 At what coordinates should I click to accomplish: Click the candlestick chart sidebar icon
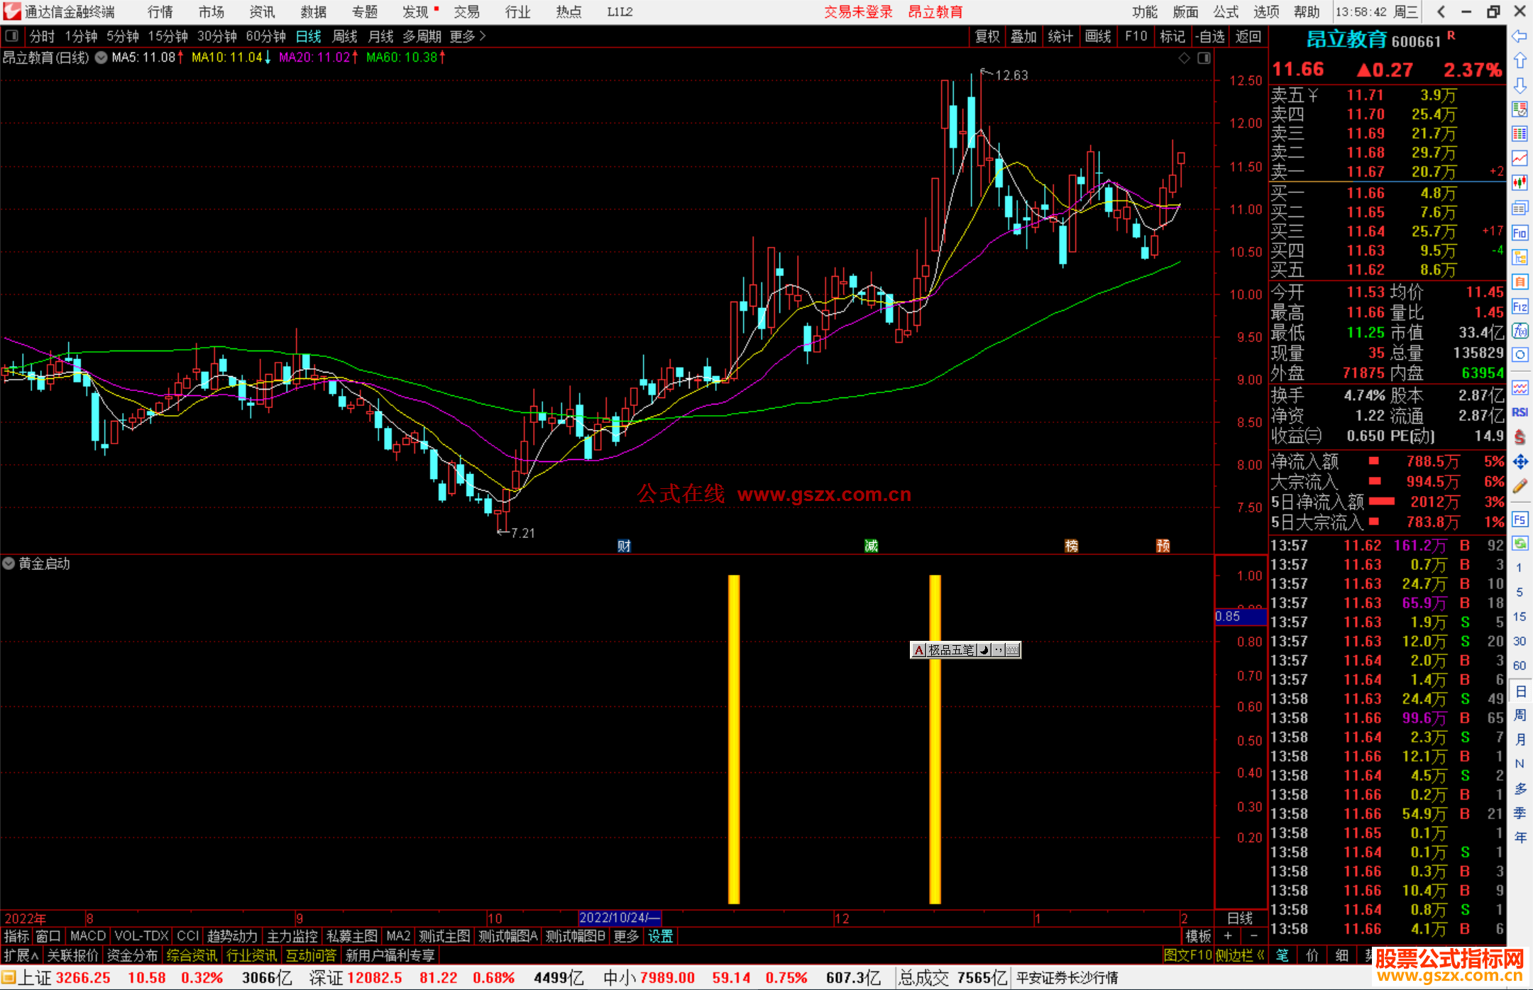click(1520, 183)
